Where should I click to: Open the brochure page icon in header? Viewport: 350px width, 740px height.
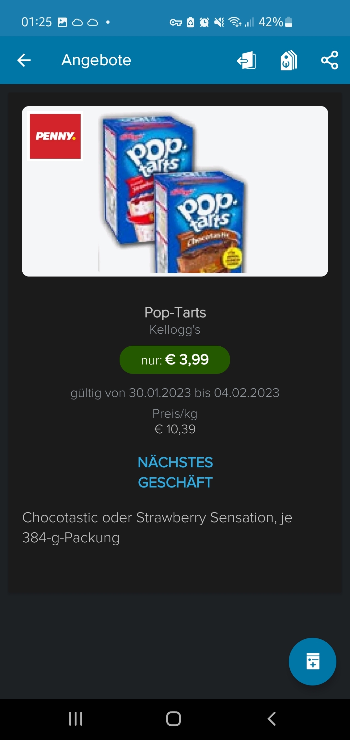247,60
